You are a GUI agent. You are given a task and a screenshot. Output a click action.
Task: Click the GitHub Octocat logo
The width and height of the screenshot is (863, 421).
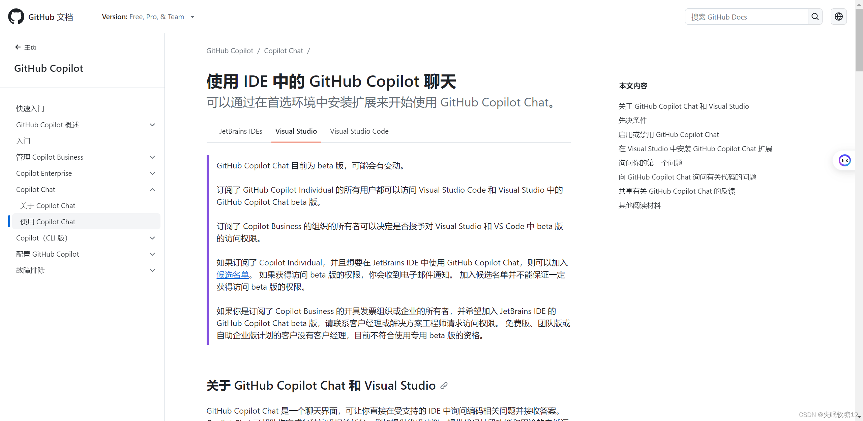[x=16, y=17]
